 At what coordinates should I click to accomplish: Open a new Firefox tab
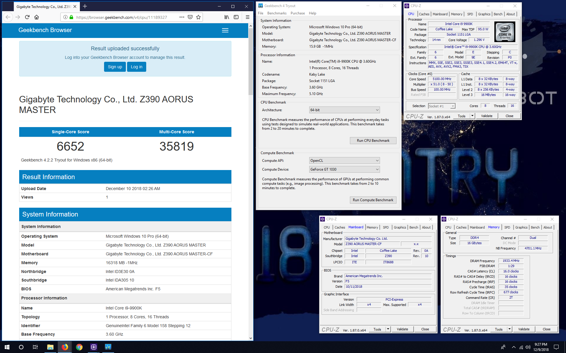85,6
